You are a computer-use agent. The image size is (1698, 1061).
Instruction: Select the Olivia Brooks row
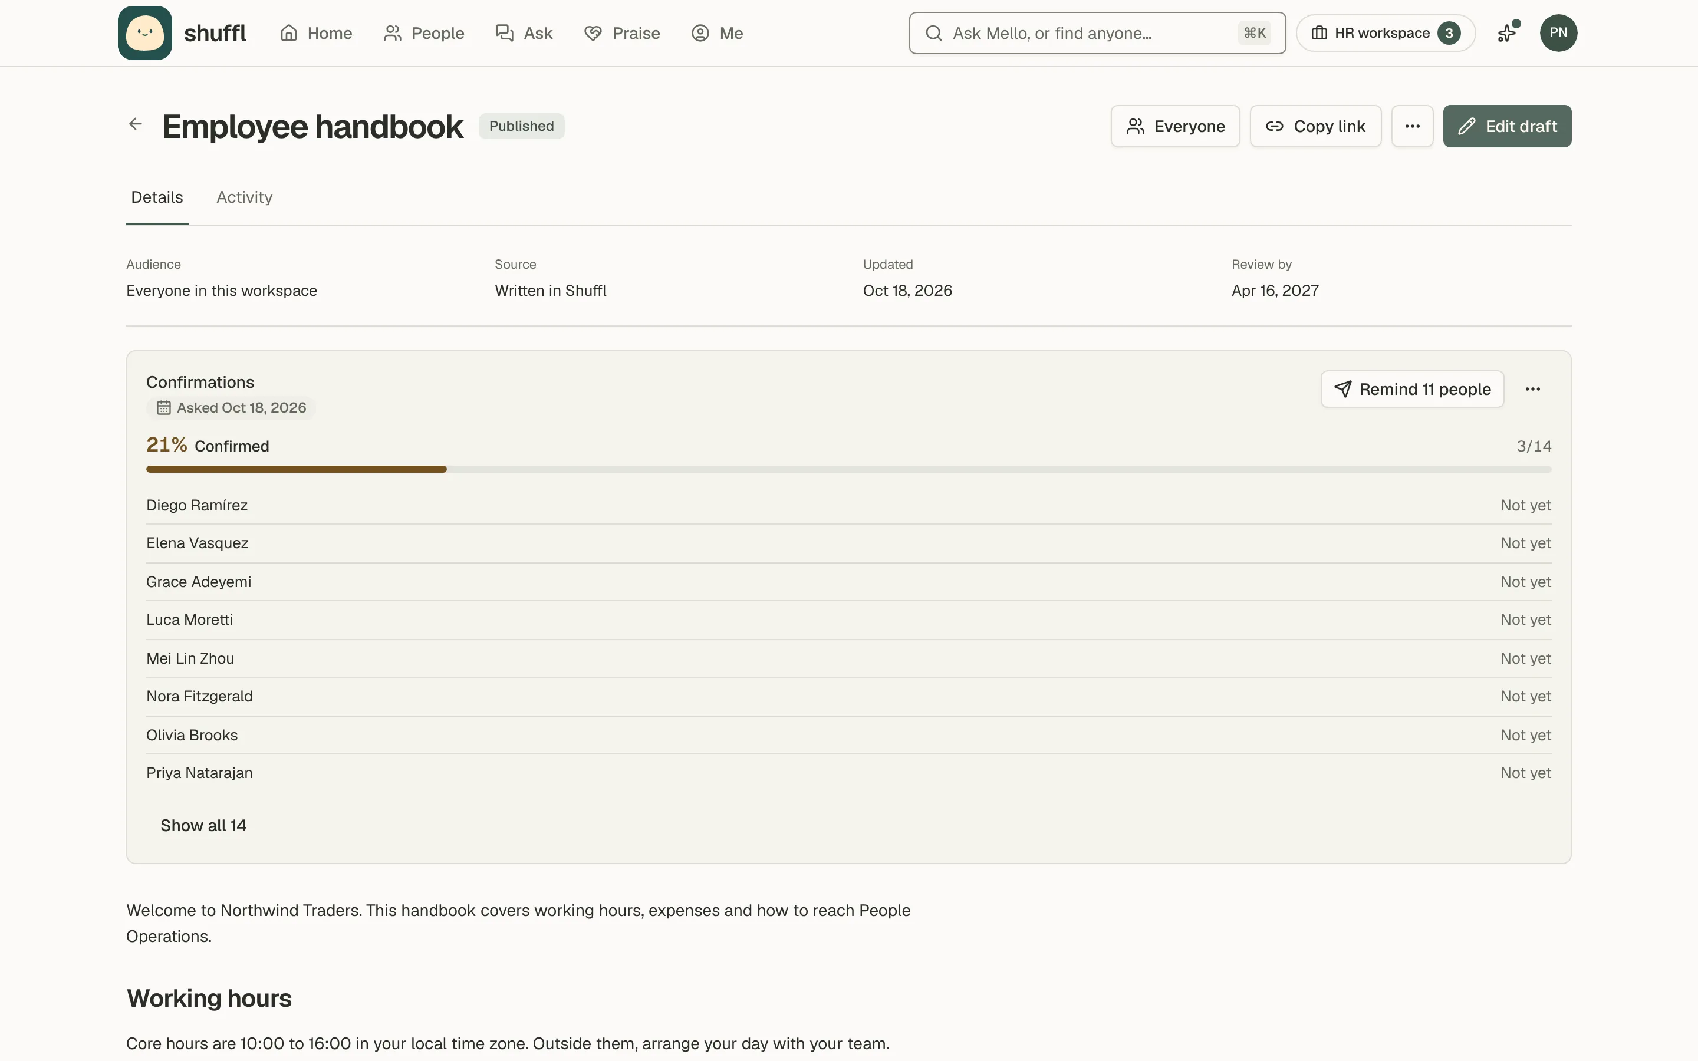[848, 734]
